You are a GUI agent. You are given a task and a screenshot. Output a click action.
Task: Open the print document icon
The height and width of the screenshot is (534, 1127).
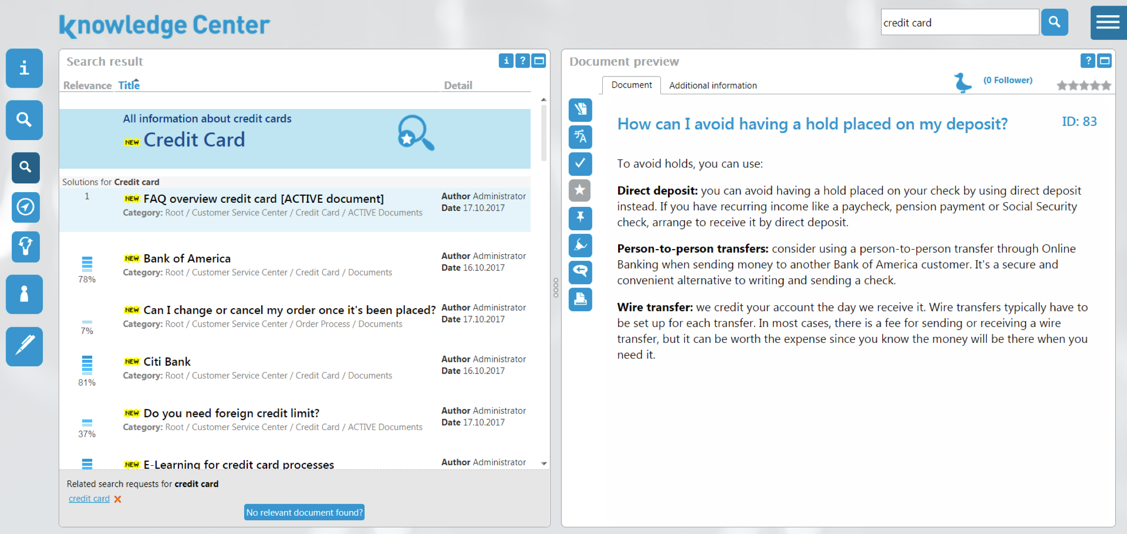[580, 300]
